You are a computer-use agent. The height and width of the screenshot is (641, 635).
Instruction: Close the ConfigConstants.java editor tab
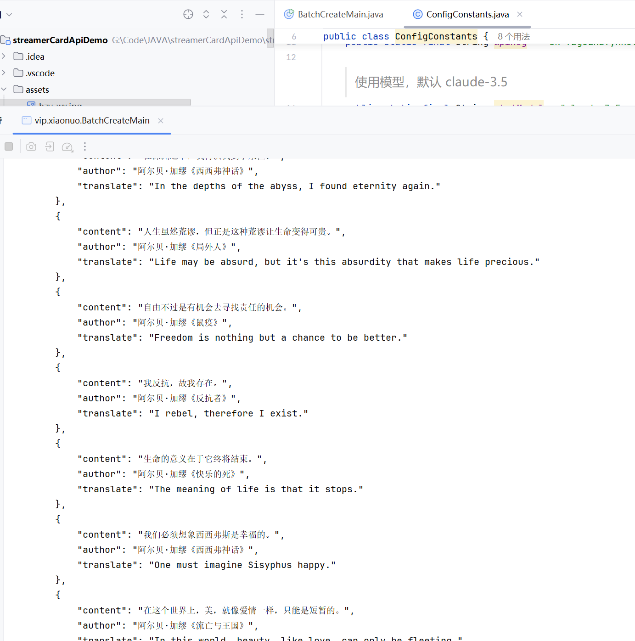pos(520,14)
